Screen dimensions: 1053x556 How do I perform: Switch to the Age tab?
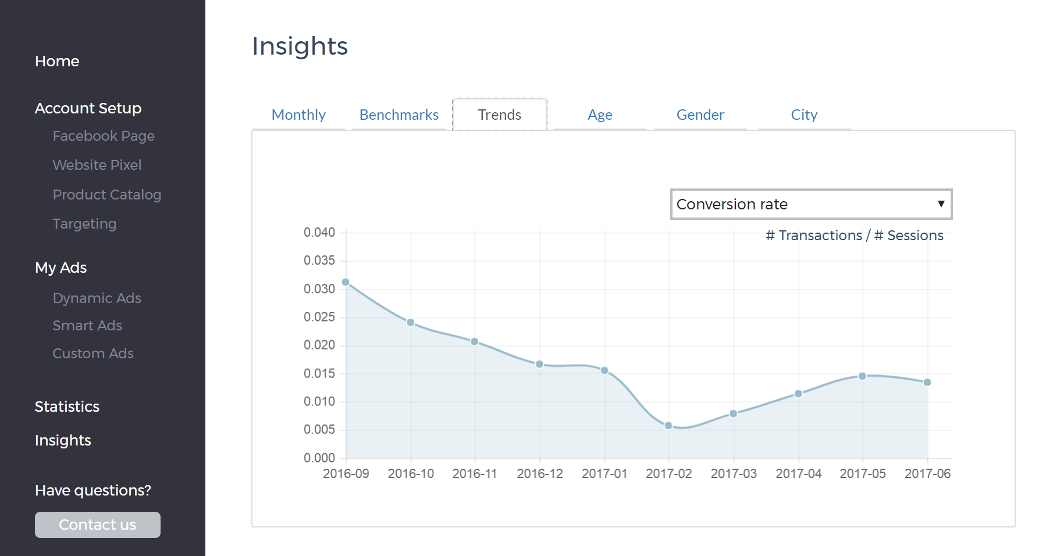pyautogui.click(x=600, y=115)
